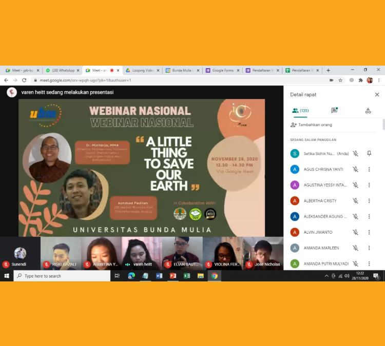Open PowerPoint from the taskbar
385x346 pixels.
pos(173,276)
